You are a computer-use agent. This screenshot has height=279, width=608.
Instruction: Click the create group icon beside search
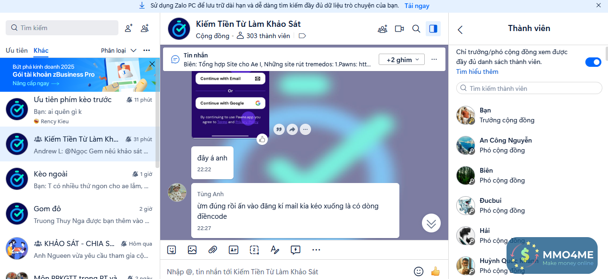[x=145, y=28]
